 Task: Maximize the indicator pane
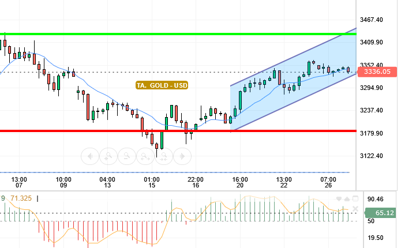tap(355, 198)
